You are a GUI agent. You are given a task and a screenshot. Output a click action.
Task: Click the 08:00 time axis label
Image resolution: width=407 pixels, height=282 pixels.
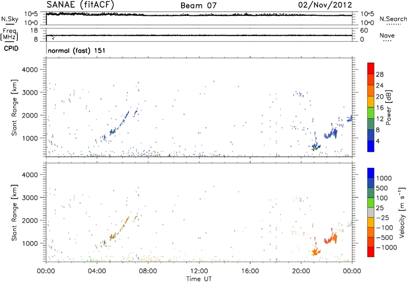pyautogui.click(x=148, y=271)
